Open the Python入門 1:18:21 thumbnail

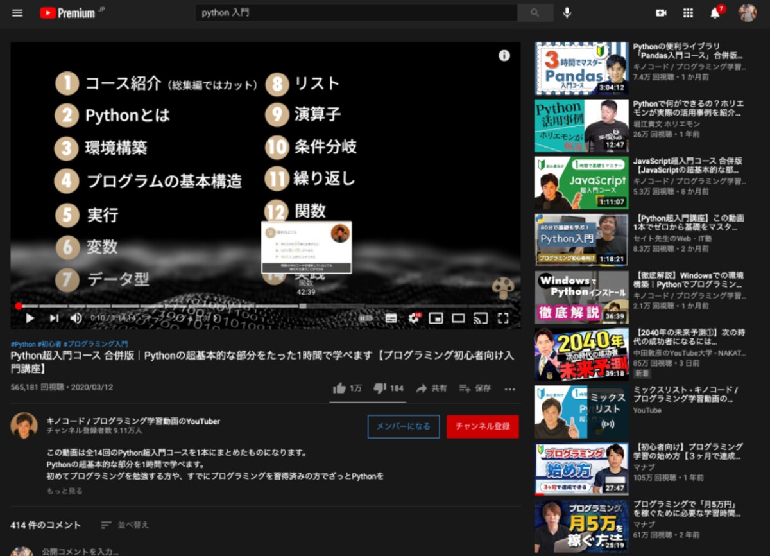tap(581, 239)
